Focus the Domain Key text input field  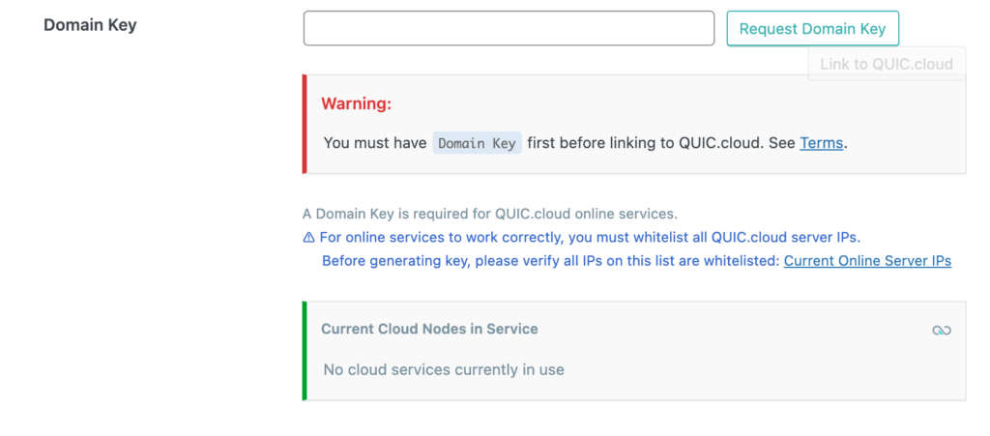click(x=509, y=28)
